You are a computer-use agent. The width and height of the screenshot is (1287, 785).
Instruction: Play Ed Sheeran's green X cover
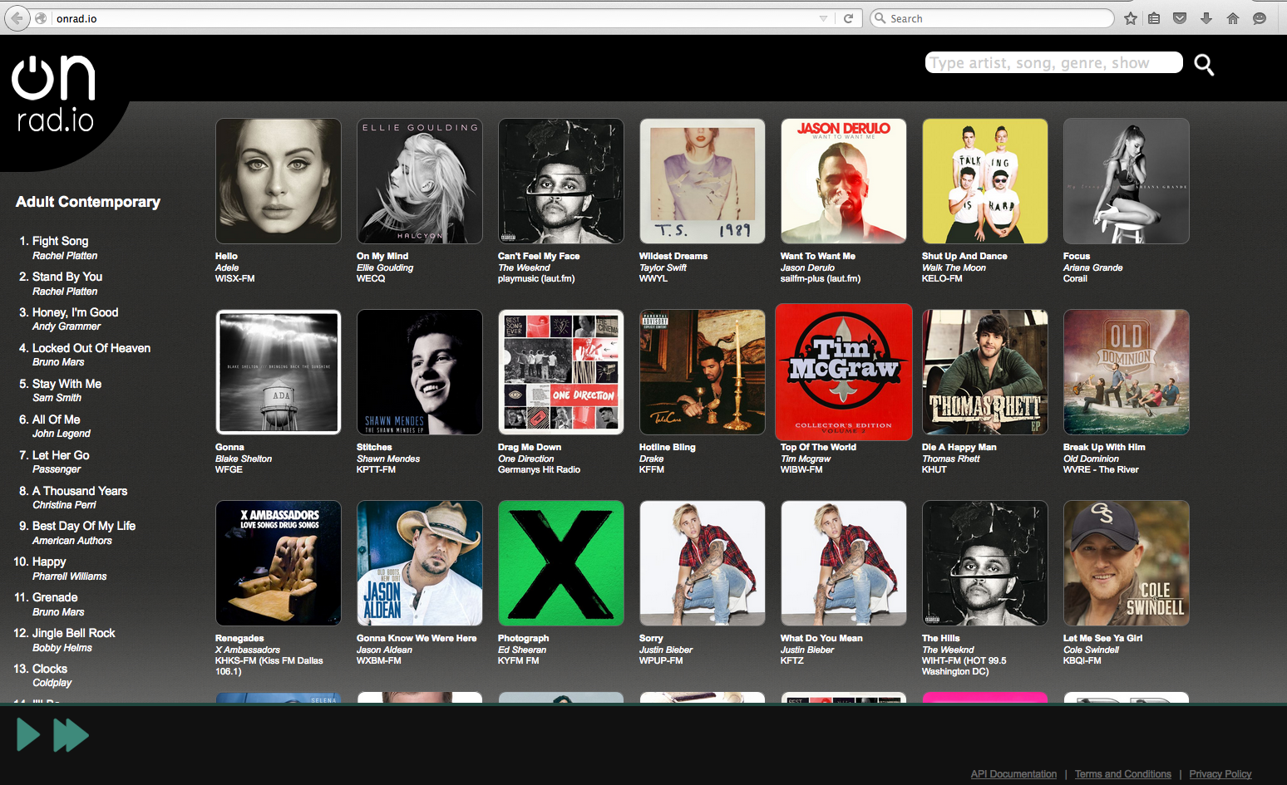click(561, 563)
